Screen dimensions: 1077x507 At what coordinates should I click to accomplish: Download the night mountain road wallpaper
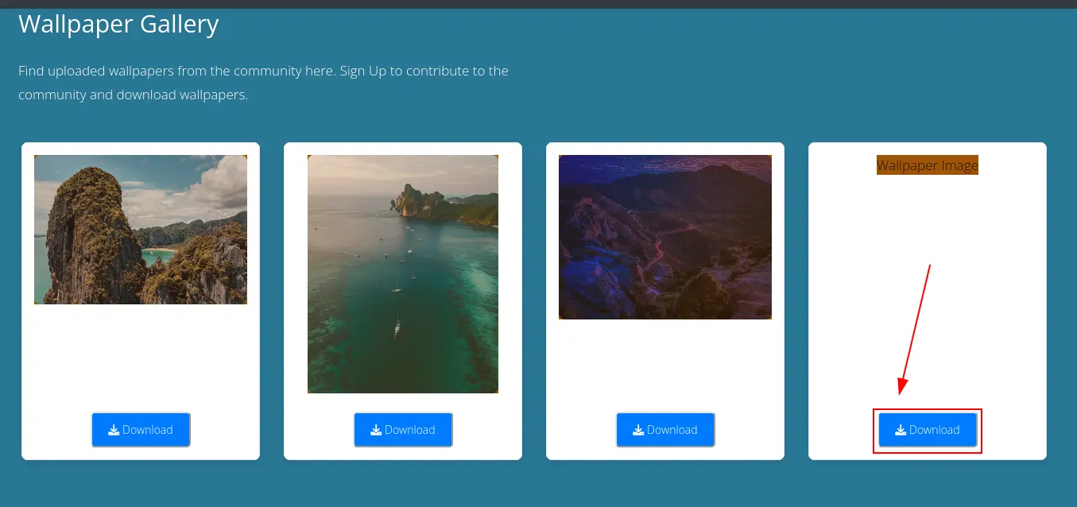coord(665,430)
